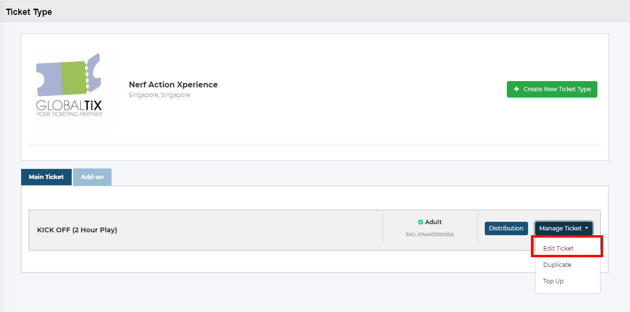630x312 pixels.
Task: Click the Singapore, Singapore location text
Action: [x=159, y=95]
